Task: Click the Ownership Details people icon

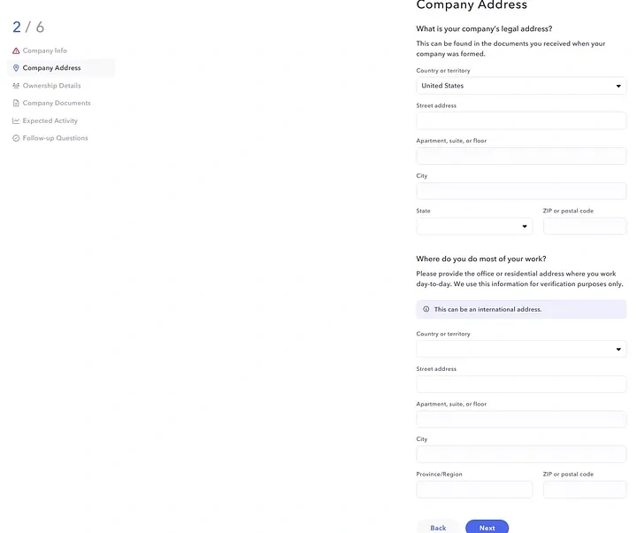Action: click(16, 86)
